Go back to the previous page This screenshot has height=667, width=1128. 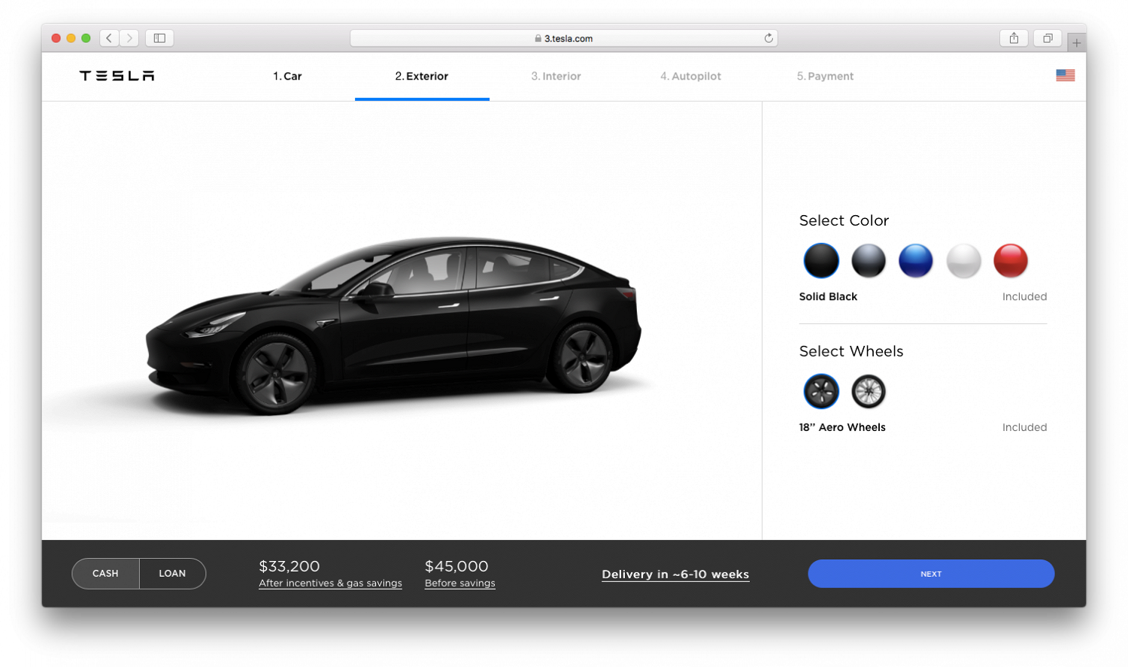(109, 38)
